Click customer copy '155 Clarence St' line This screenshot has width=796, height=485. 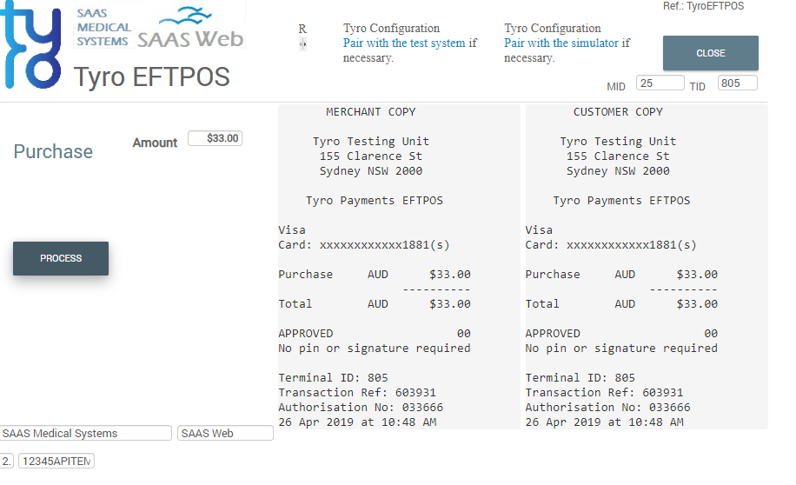click(618, 156)
